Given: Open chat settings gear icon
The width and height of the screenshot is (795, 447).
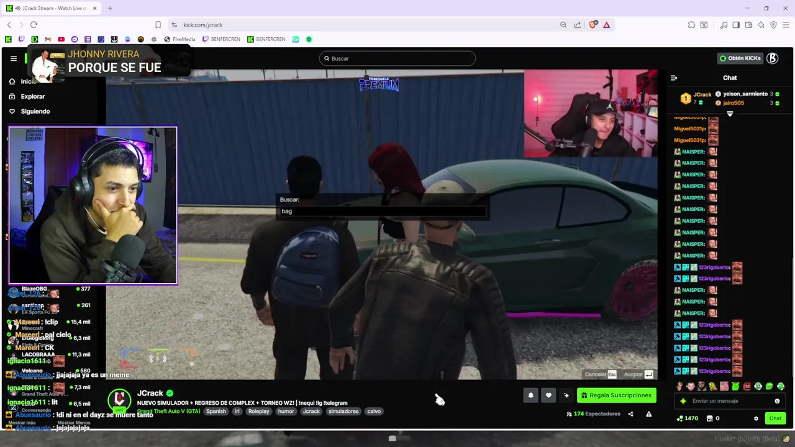Looking at the screenshot, I should pos(756,418).
